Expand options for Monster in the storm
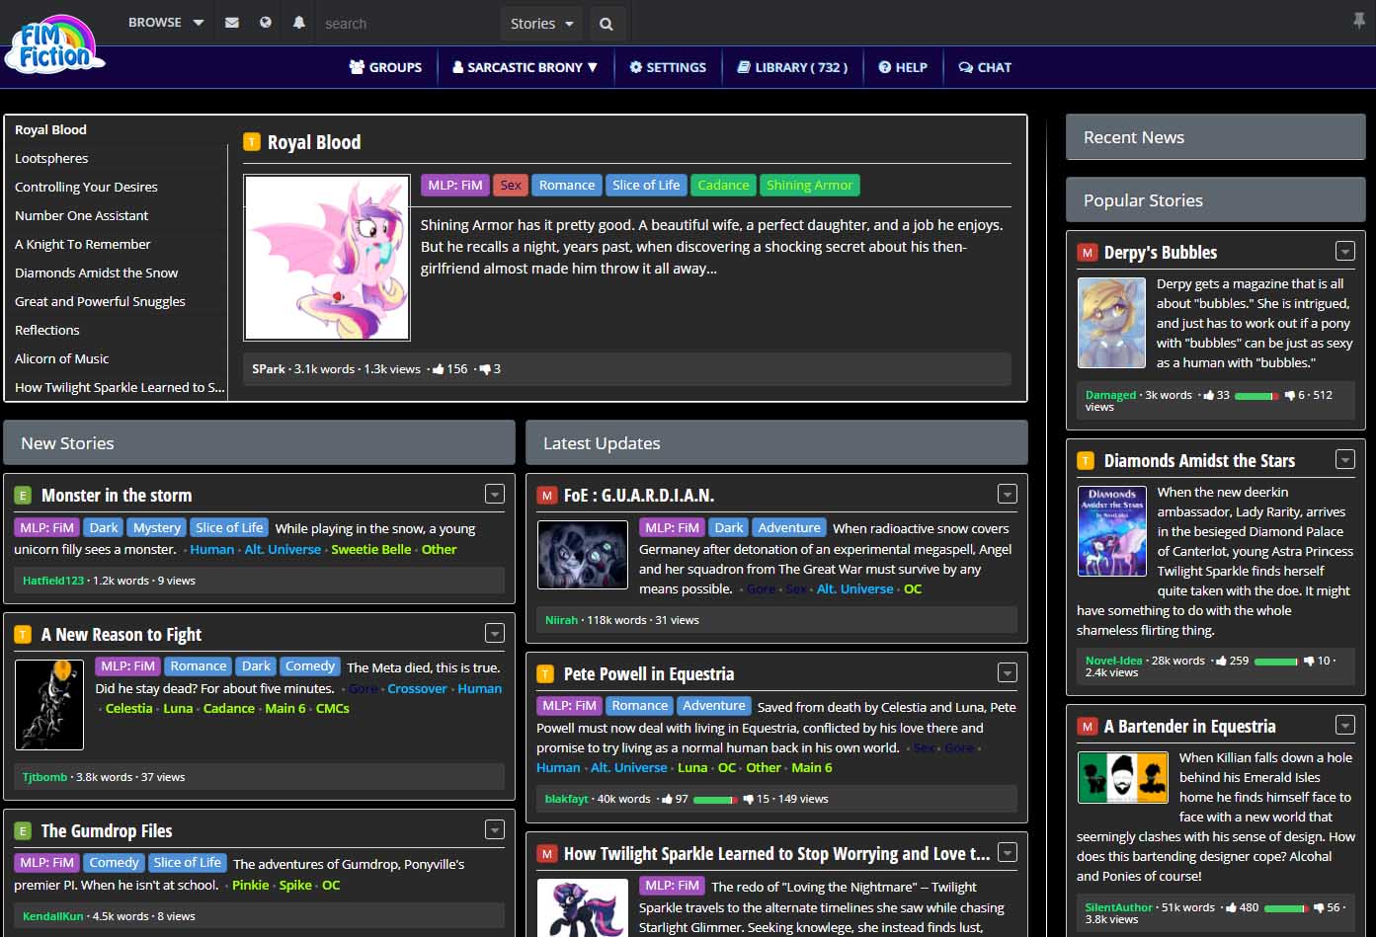 (495, 495)
